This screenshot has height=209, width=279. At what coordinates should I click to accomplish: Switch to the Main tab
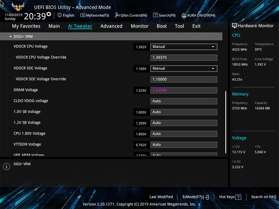(x=54, y=26)
